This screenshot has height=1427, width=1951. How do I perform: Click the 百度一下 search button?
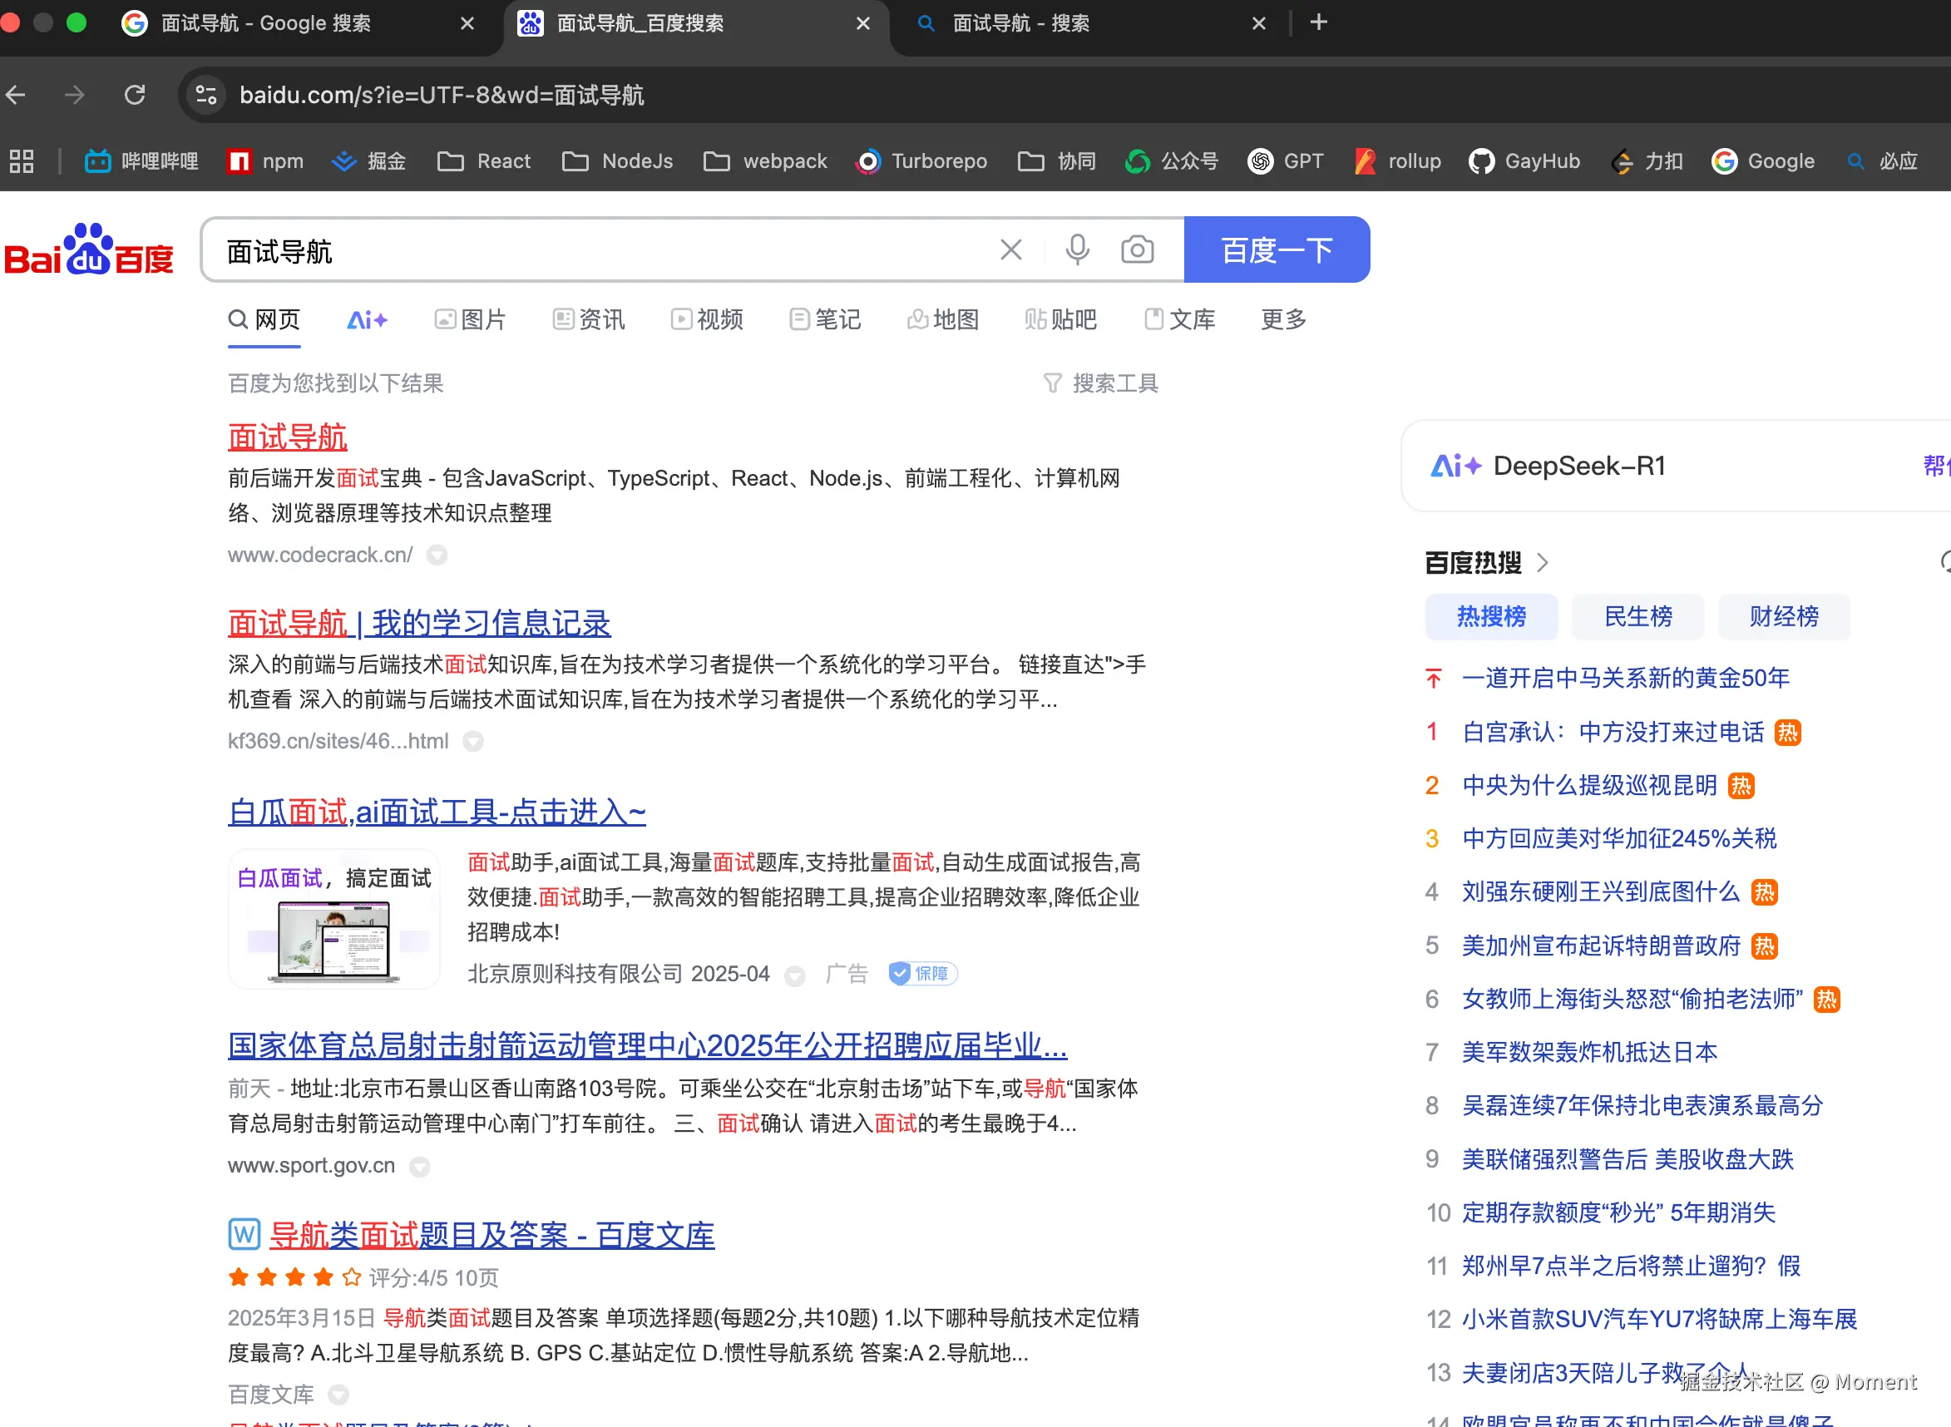(1277, 249)
